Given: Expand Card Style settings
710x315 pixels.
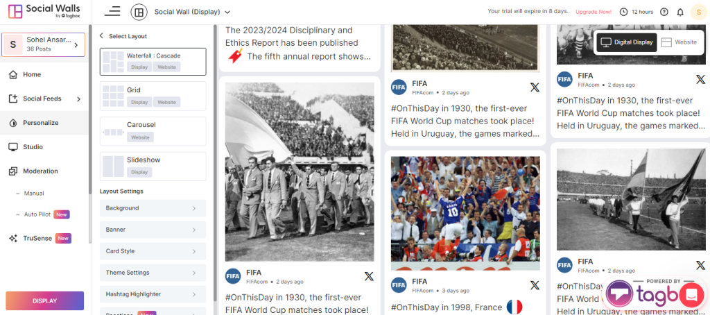Looking at the screenshot, I should [x=153, y=251].
